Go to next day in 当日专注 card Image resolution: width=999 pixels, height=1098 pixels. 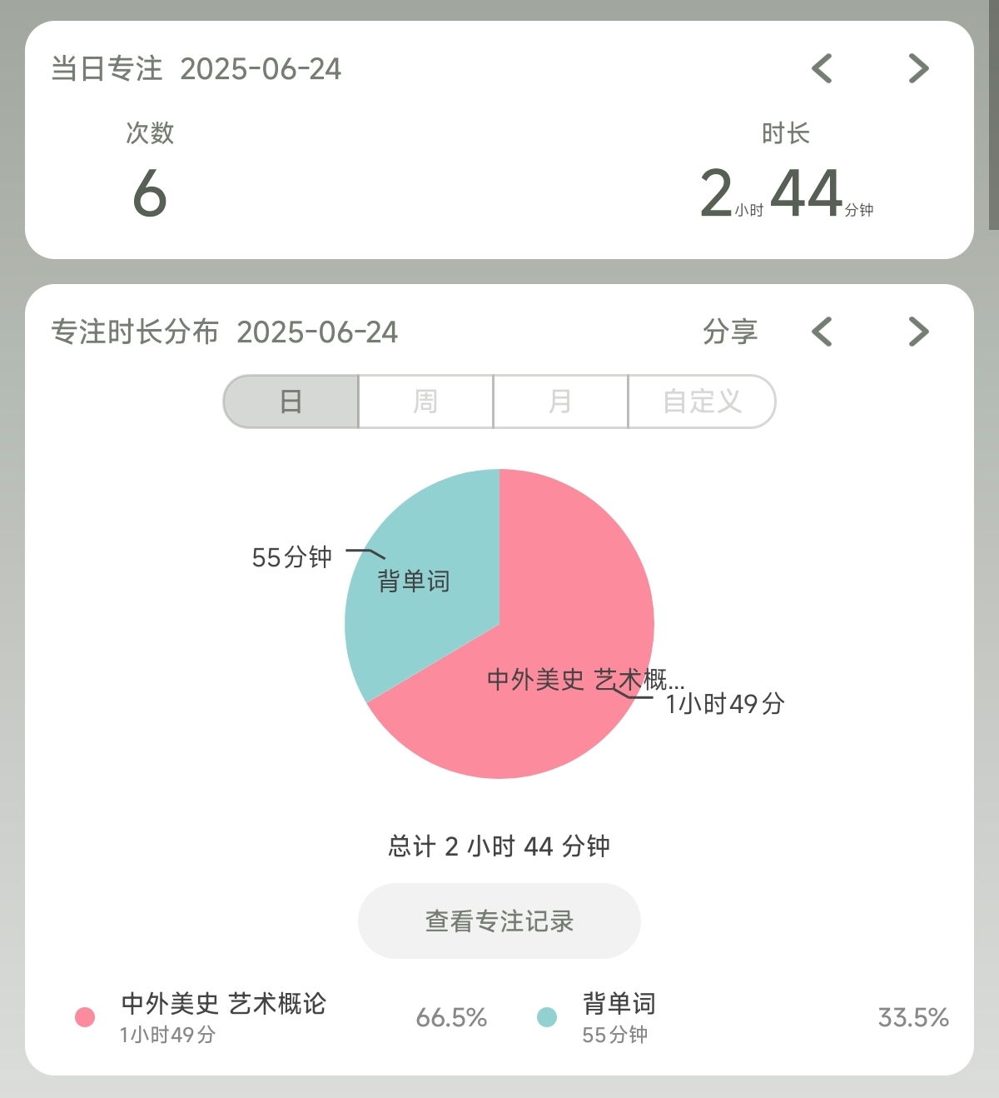click(x=918, y=68)
